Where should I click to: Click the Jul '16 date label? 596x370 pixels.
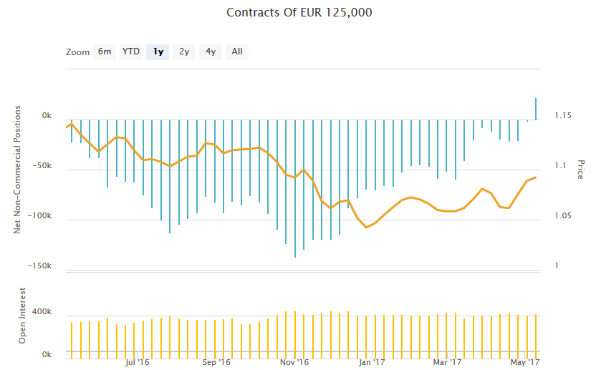[138, 363]
